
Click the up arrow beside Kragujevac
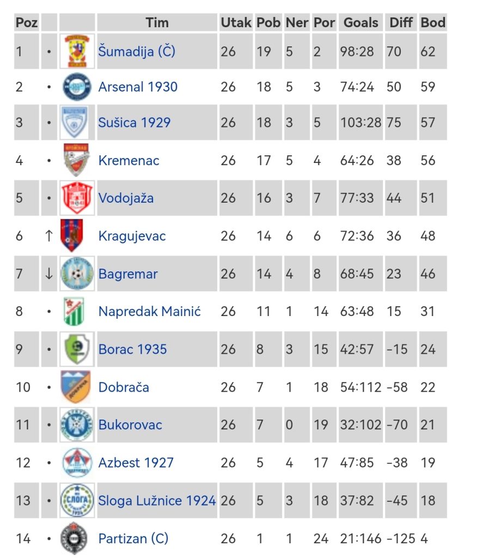click(x=49, y=236)
